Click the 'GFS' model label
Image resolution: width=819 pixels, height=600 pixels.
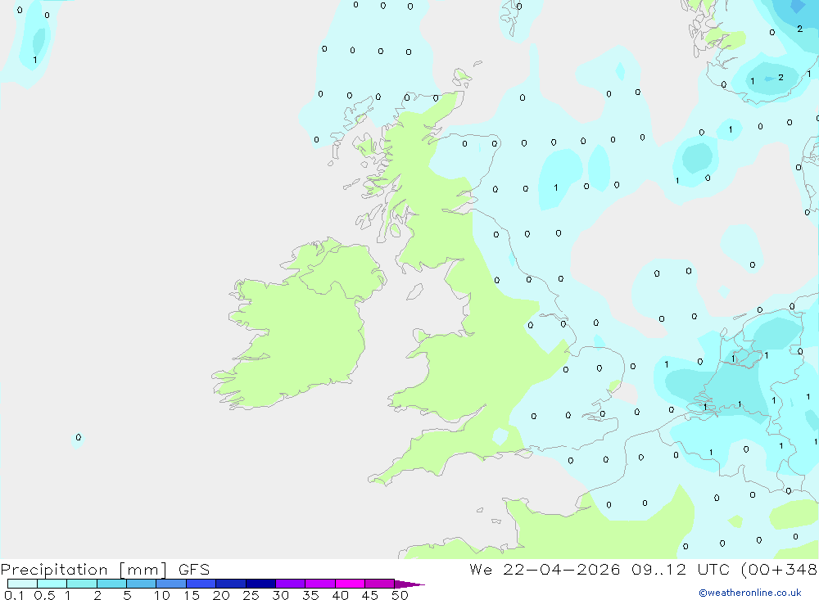194,569
